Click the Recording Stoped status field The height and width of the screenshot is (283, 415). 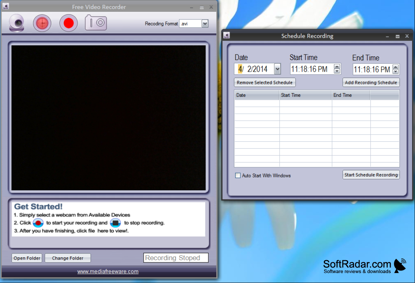point(176,258)
